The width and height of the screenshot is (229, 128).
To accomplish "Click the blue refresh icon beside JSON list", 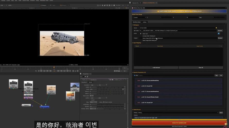I will (219, 34).
